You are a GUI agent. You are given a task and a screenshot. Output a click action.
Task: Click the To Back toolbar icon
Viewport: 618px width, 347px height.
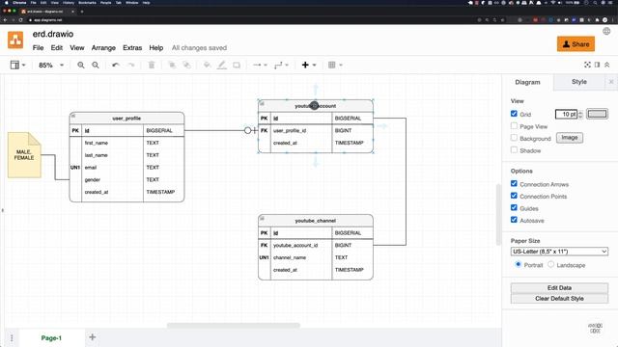click(x=186, y=65)
